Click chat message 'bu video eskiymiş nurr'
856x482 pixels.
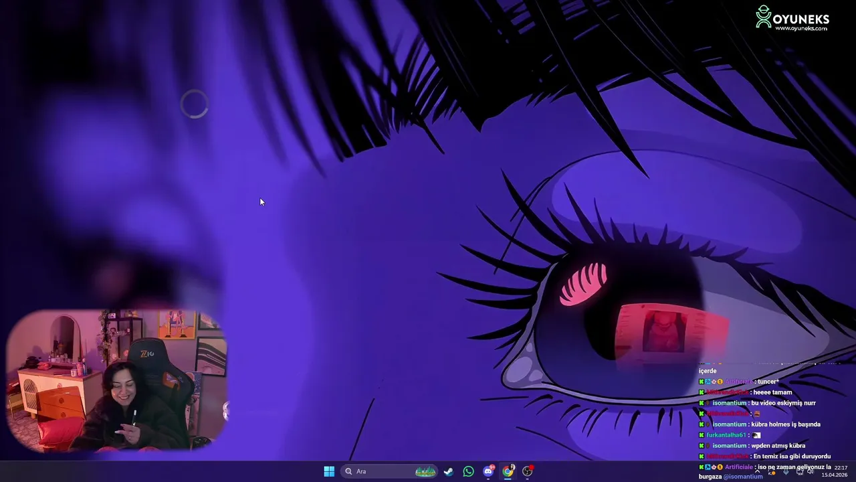(784, 403)
